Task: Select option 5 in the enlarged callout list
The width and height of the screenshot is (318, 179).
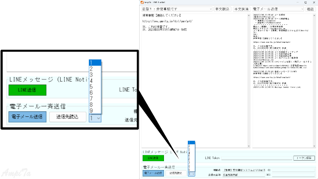Action: (x=95, y=87)
